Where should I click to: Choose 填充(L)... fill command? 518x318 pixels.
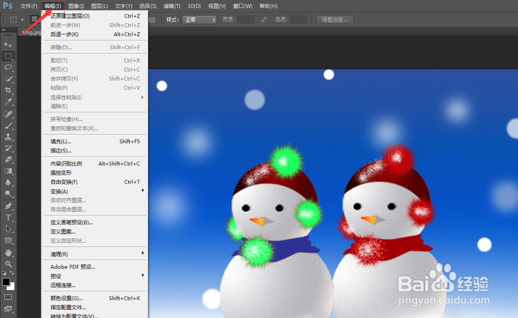tap(94, 141)
